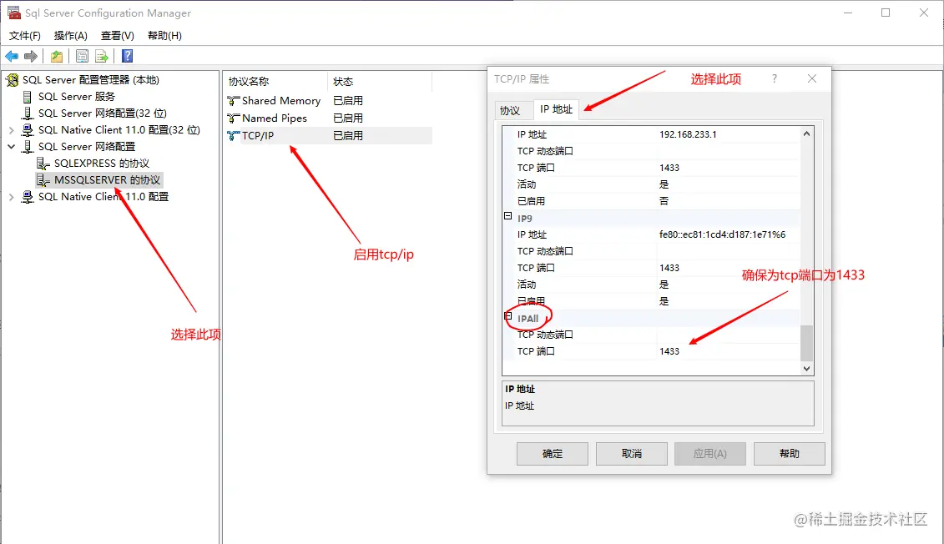Click the 已启用 value 否
The width and height of the screenshot is (944, 544).
click(664, 201)
